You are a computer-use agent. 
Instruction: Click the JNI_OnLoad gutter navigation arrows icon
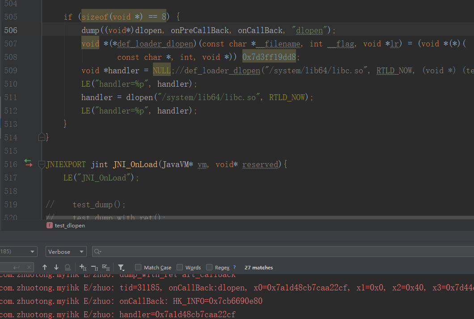click(28, 163)
